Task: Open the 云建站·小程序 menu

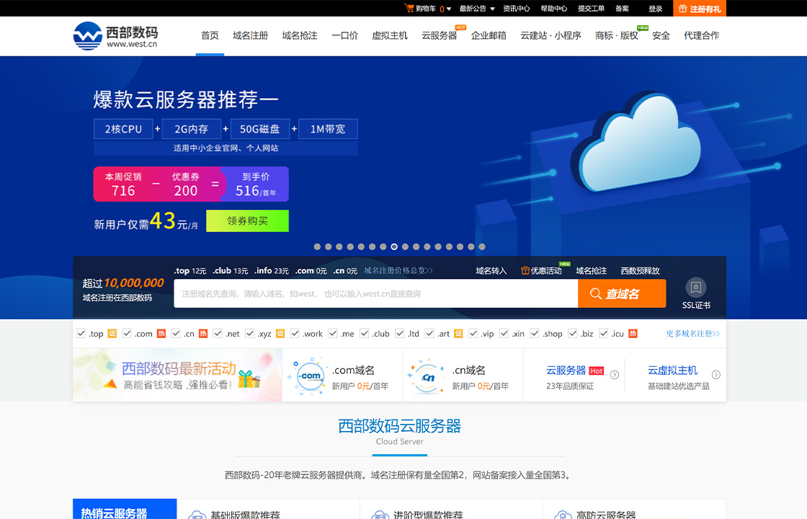Action: click(550, 35)
